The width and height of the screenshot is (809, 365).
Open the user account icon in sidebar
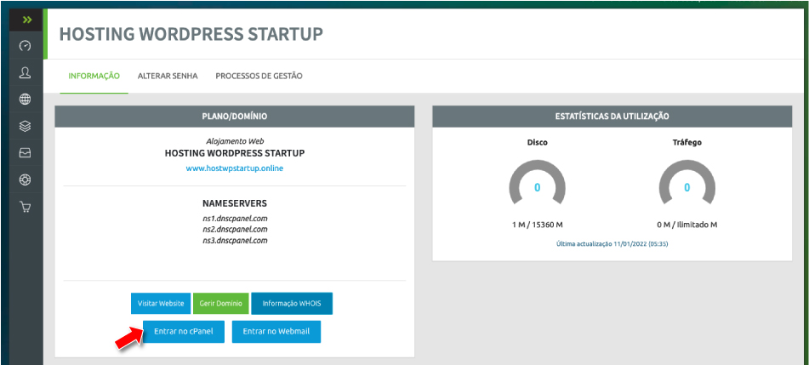pyautogui.click(x=26, y=72)
